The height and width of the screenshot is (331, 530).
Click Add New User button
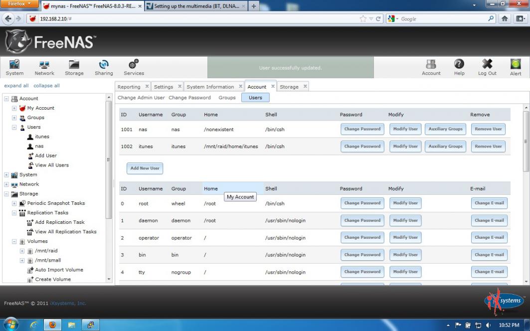145,168
